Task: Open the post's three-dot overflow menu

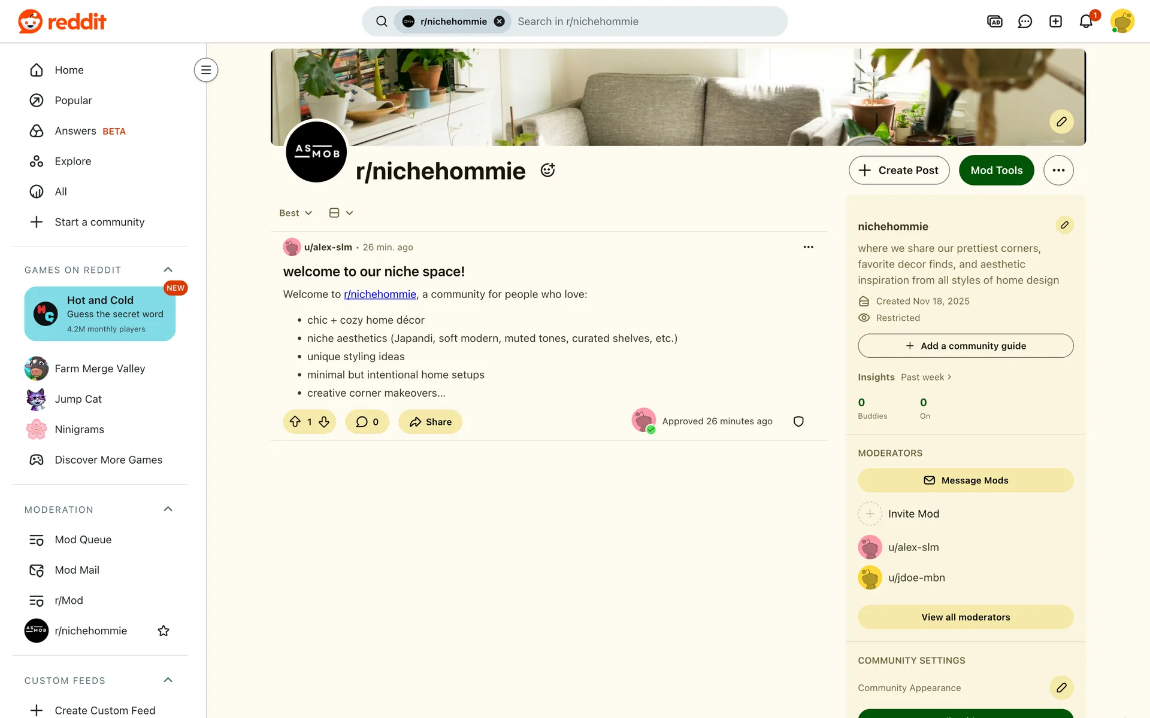Action: (x=808, y=247)
